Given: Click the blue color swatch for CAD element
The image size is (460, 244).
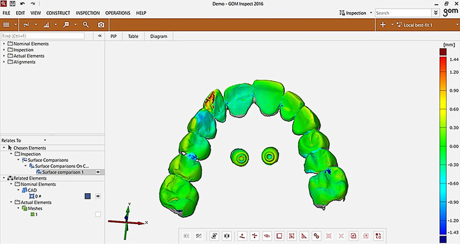Looking at the screenshot, I should tap(88, 196).
